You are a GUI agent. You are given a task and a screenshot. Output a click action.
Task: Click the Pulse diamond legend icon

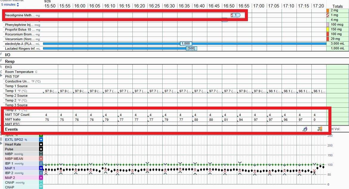[x=41, y=149]
